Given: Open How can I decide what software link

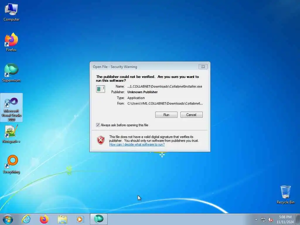Looking at the screenshot, I should (137, 144).
